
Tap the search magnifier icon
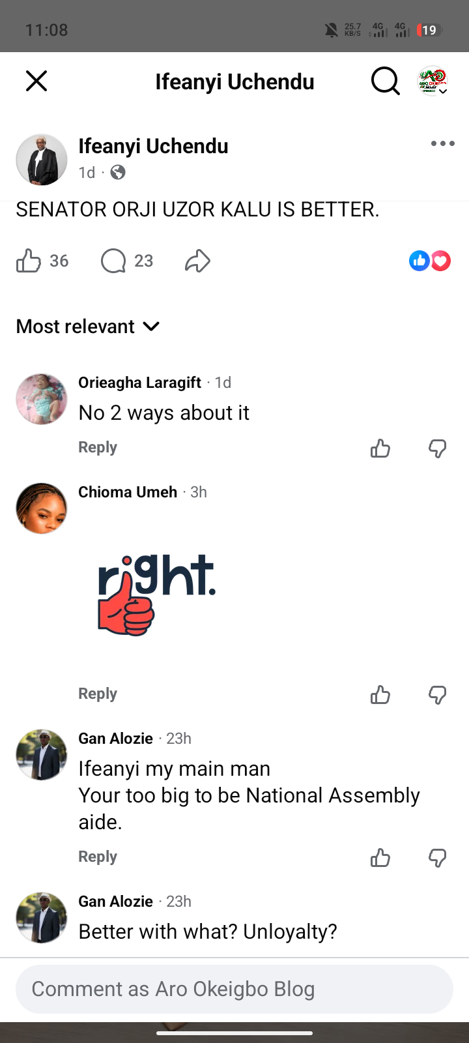(x=386, y=81)
